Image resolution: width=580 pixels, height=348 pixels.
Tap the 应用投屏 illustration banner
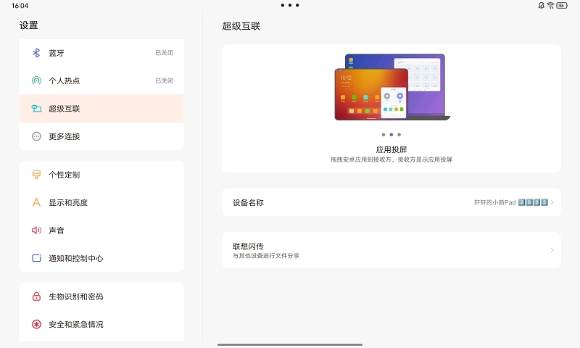click(391, 86)
